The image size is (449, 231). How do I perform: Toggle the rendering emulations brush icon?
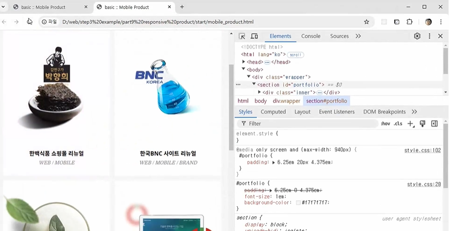pyautogui.click(x=422, y=124)
